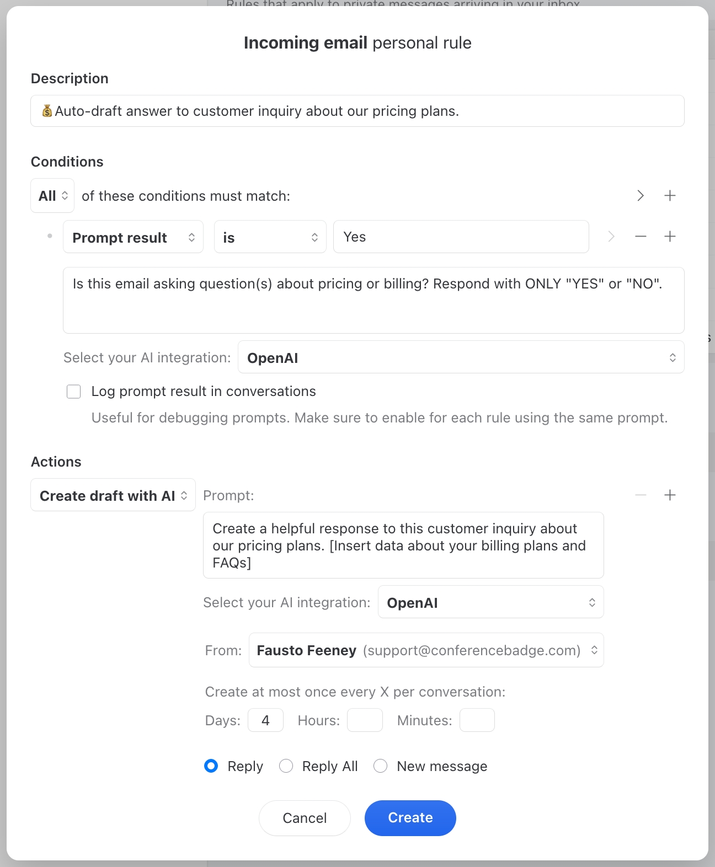The image size is (715, 867).
Task: Open the All conditions match dropdown
Action: pyautogui.click(x=52, y=196)
